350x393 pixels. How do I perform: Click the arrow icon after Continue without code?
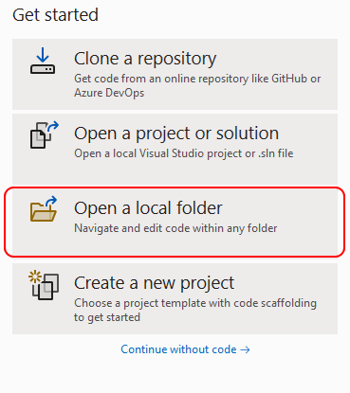click(245, 349)
